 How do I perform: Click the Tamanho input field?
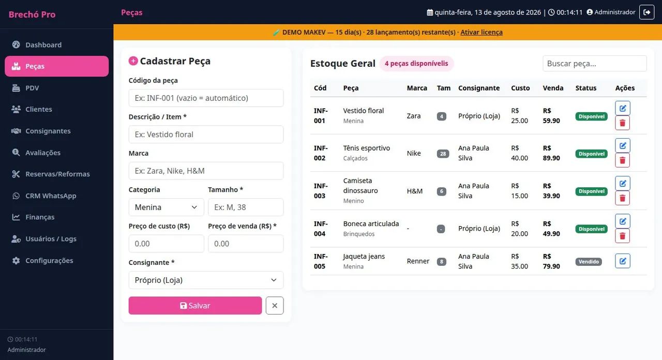tap(246, 207)
